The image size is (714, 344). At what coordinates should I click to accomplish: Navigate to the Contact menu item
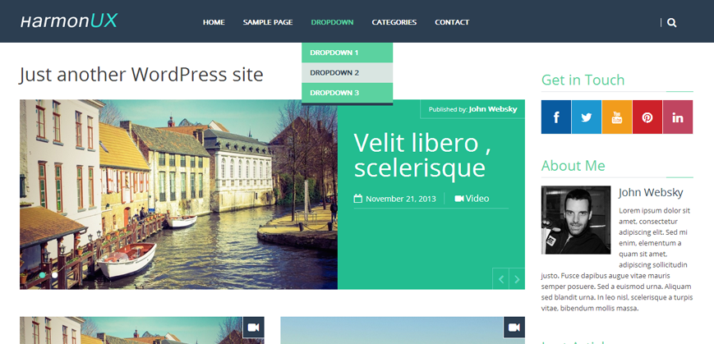pos(452,22)
